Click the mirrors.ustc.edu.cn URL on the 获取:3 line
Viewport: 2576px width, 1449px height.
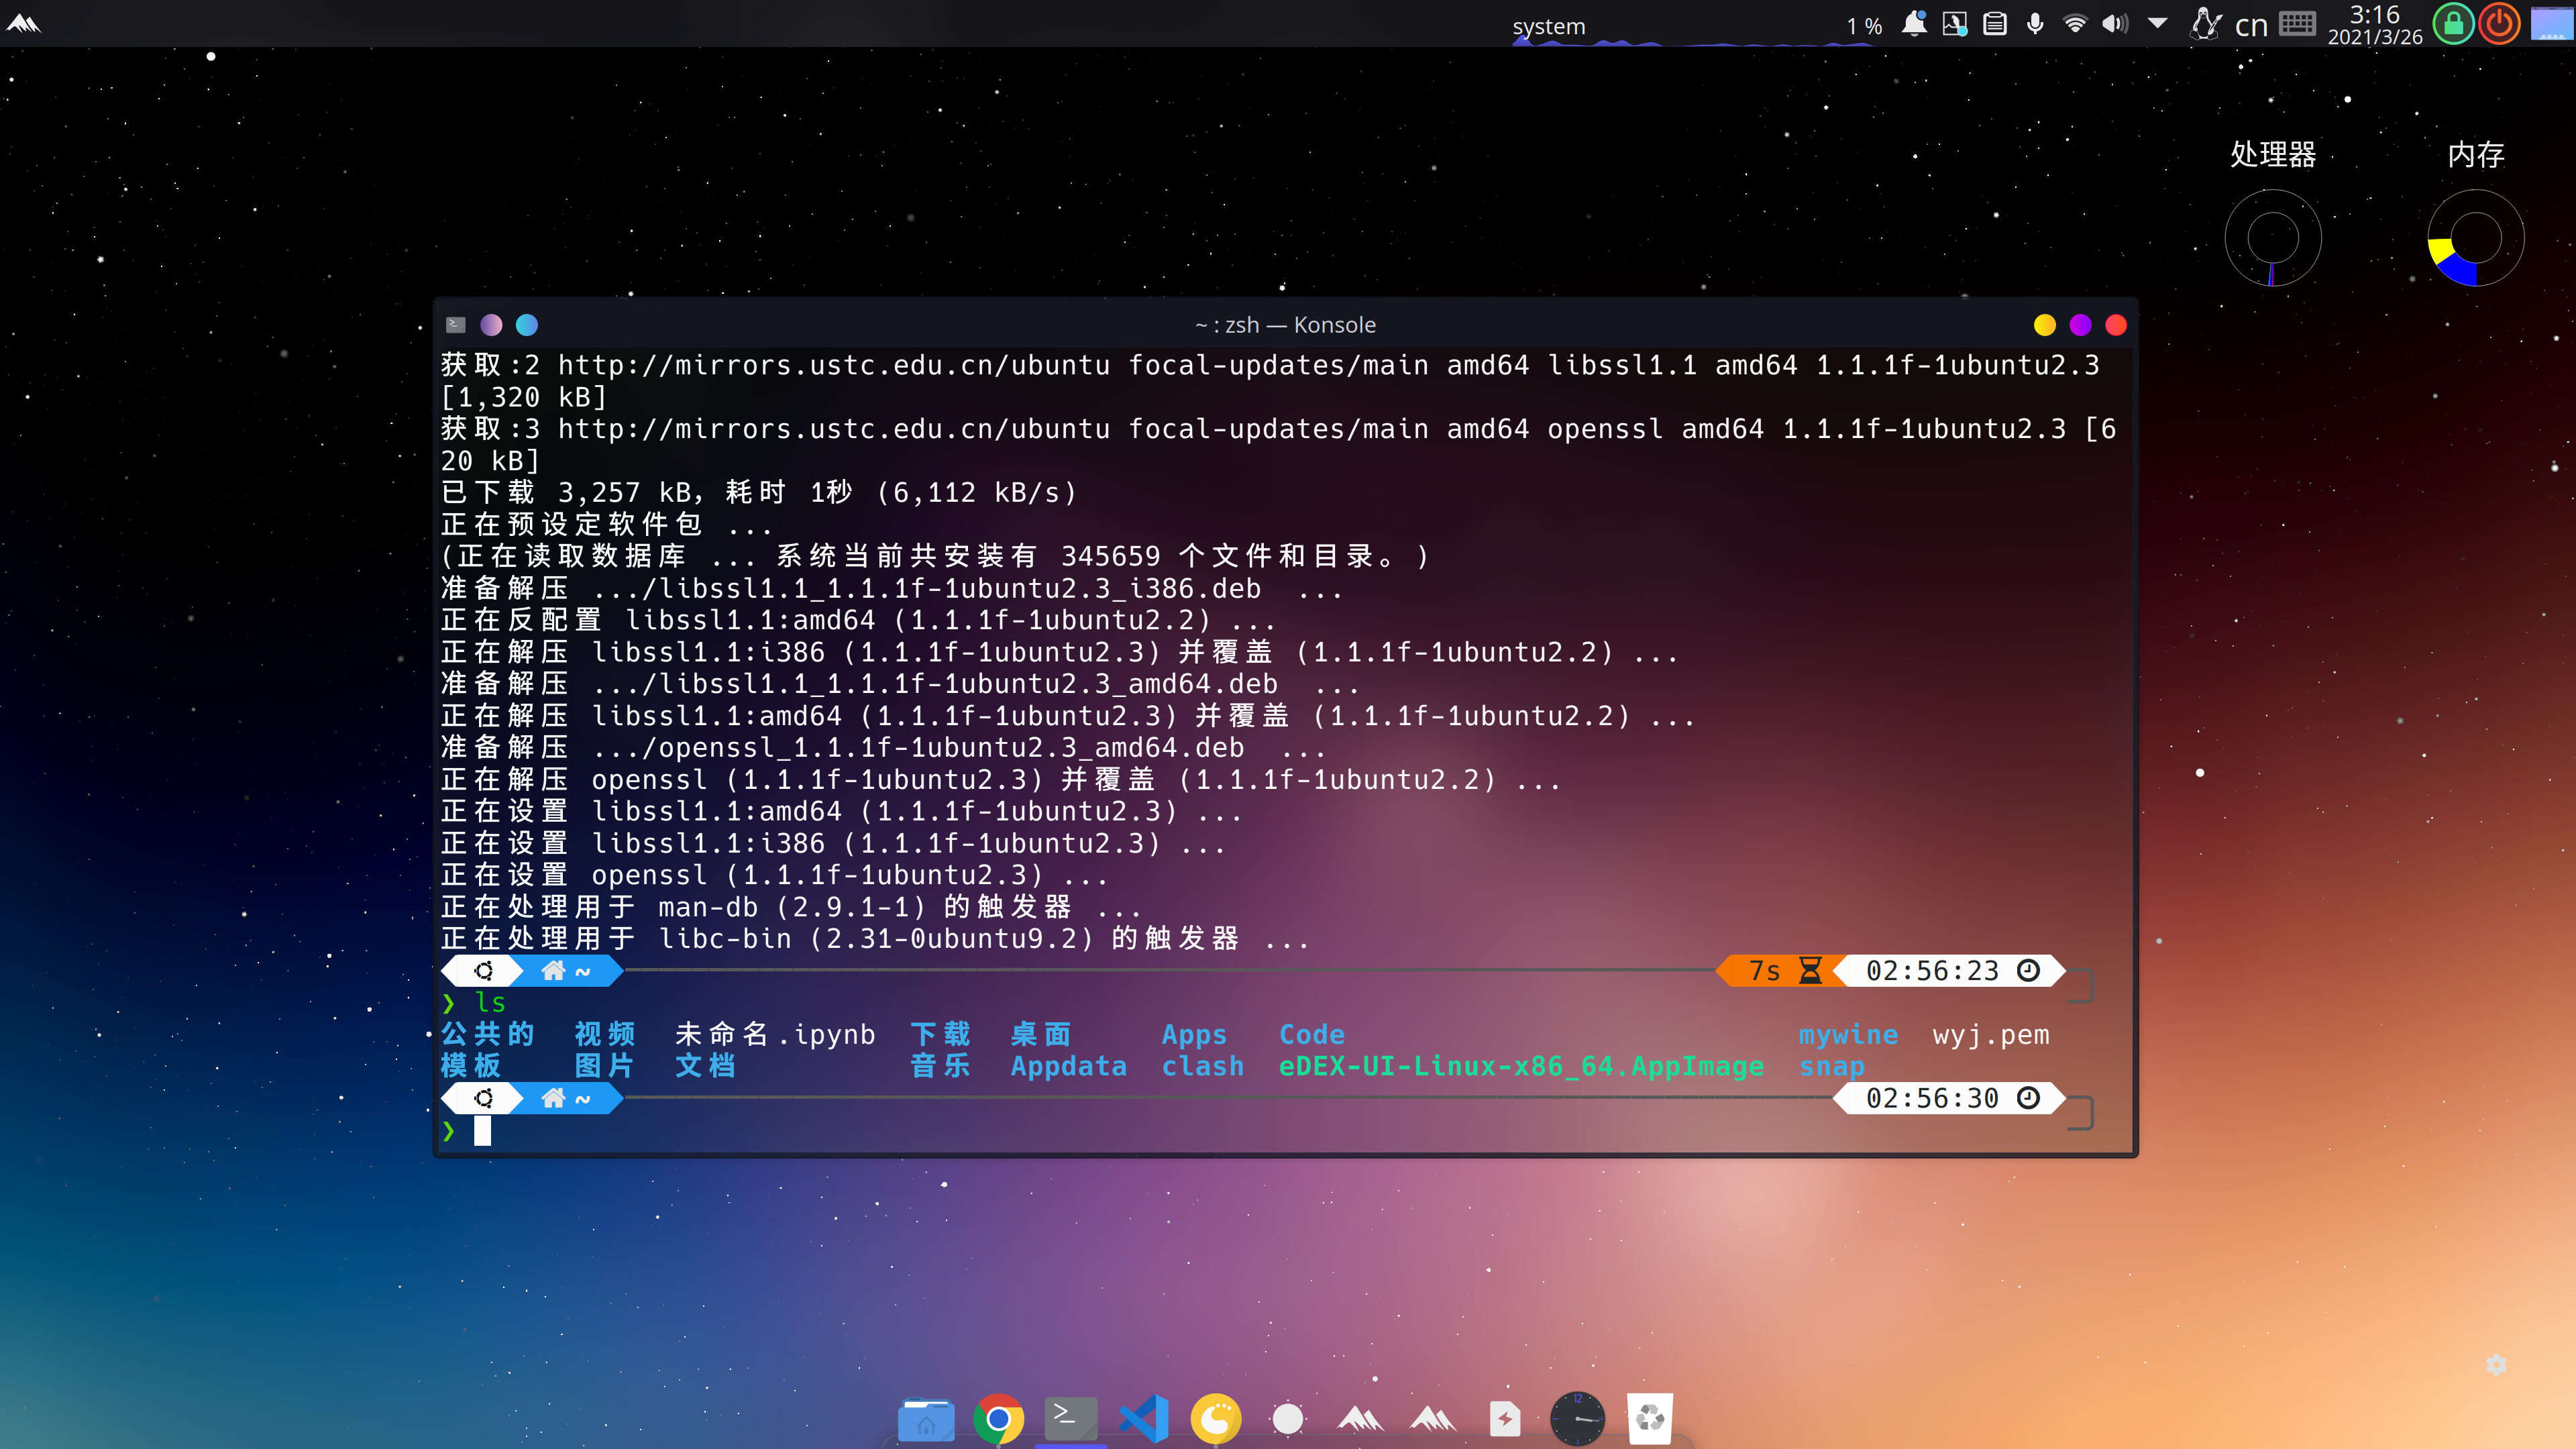834,430
